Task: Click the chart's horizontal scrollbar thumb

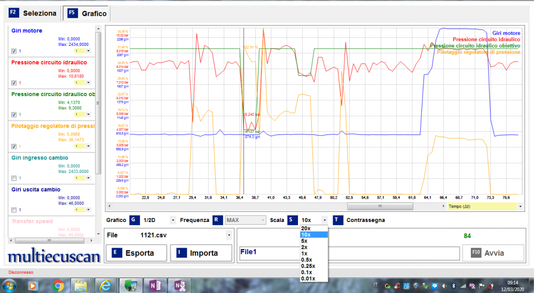Action: pyautogui.click(x=380, y=206)
